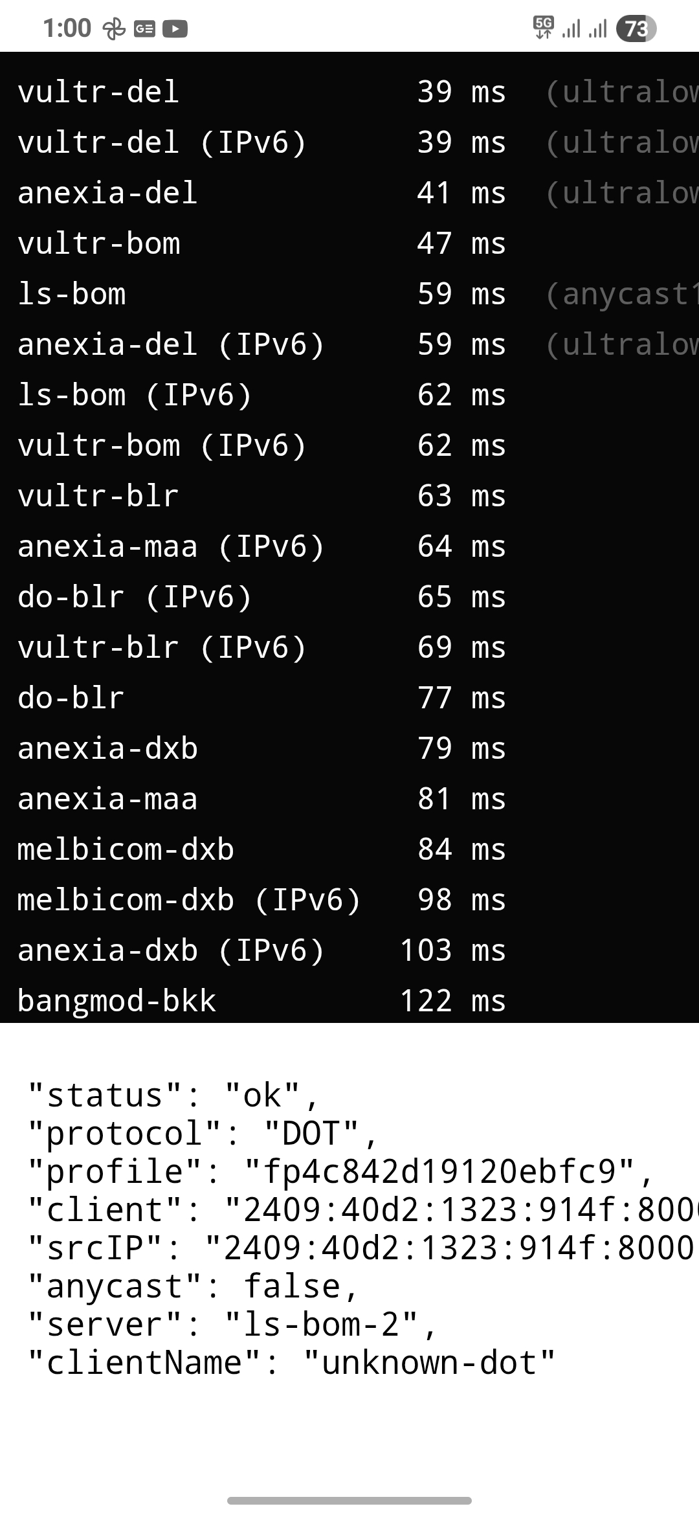Select the do-blr 77 ms row
699x1515 pixels.
(349, 698)
